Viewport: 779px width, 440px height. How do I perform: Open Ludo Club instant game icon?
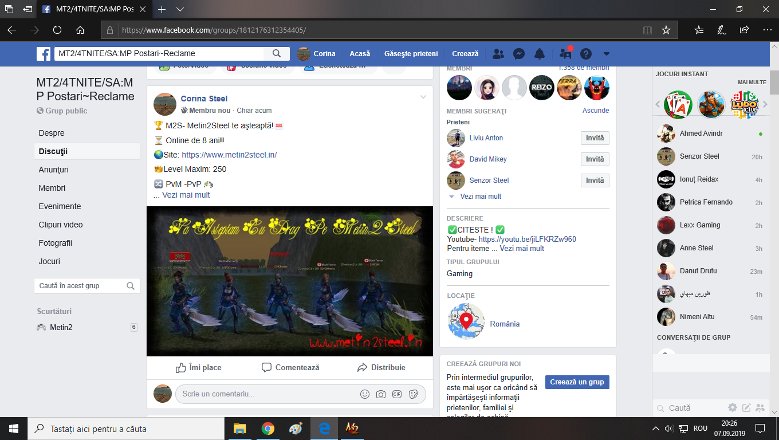click(x=744, y=105)
